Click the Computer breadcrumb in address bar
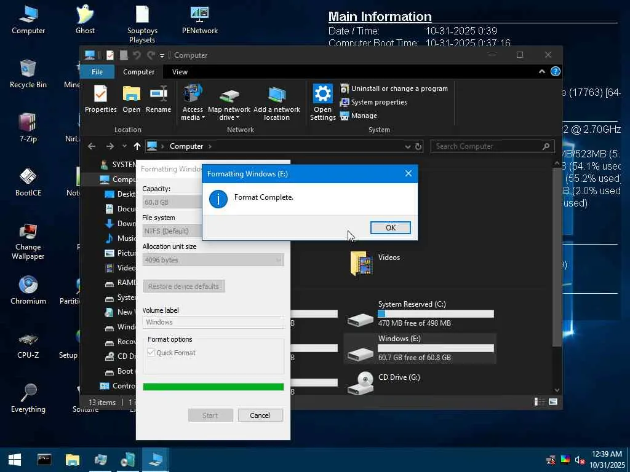This screenshot has width=630, height=472. point(186,146)
